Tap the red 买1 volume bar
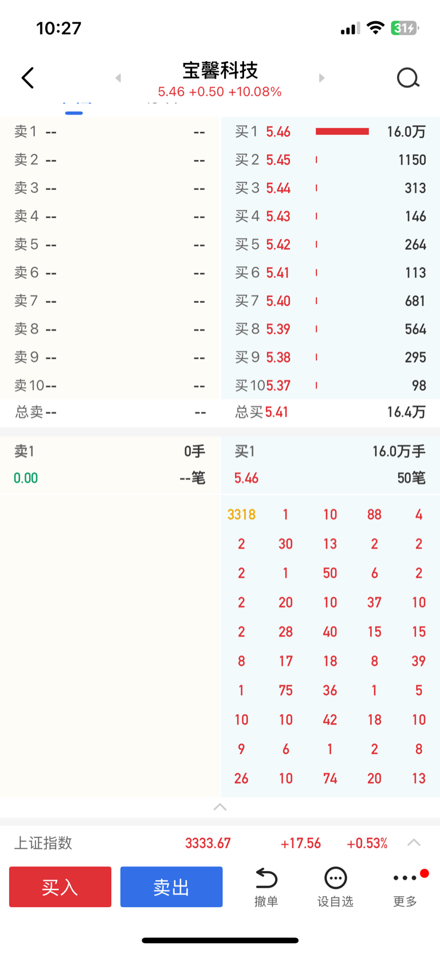Image resolution: width=440 pixels, height=953 pixels. (x=342, y=132)
